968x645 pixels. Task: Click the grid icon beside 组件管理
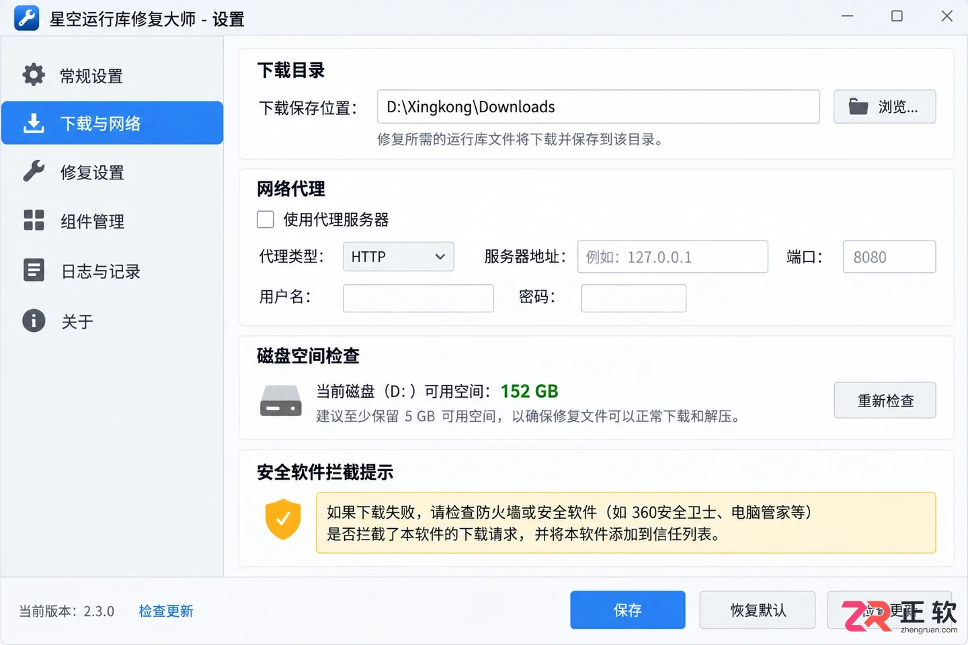coord(34,220)
